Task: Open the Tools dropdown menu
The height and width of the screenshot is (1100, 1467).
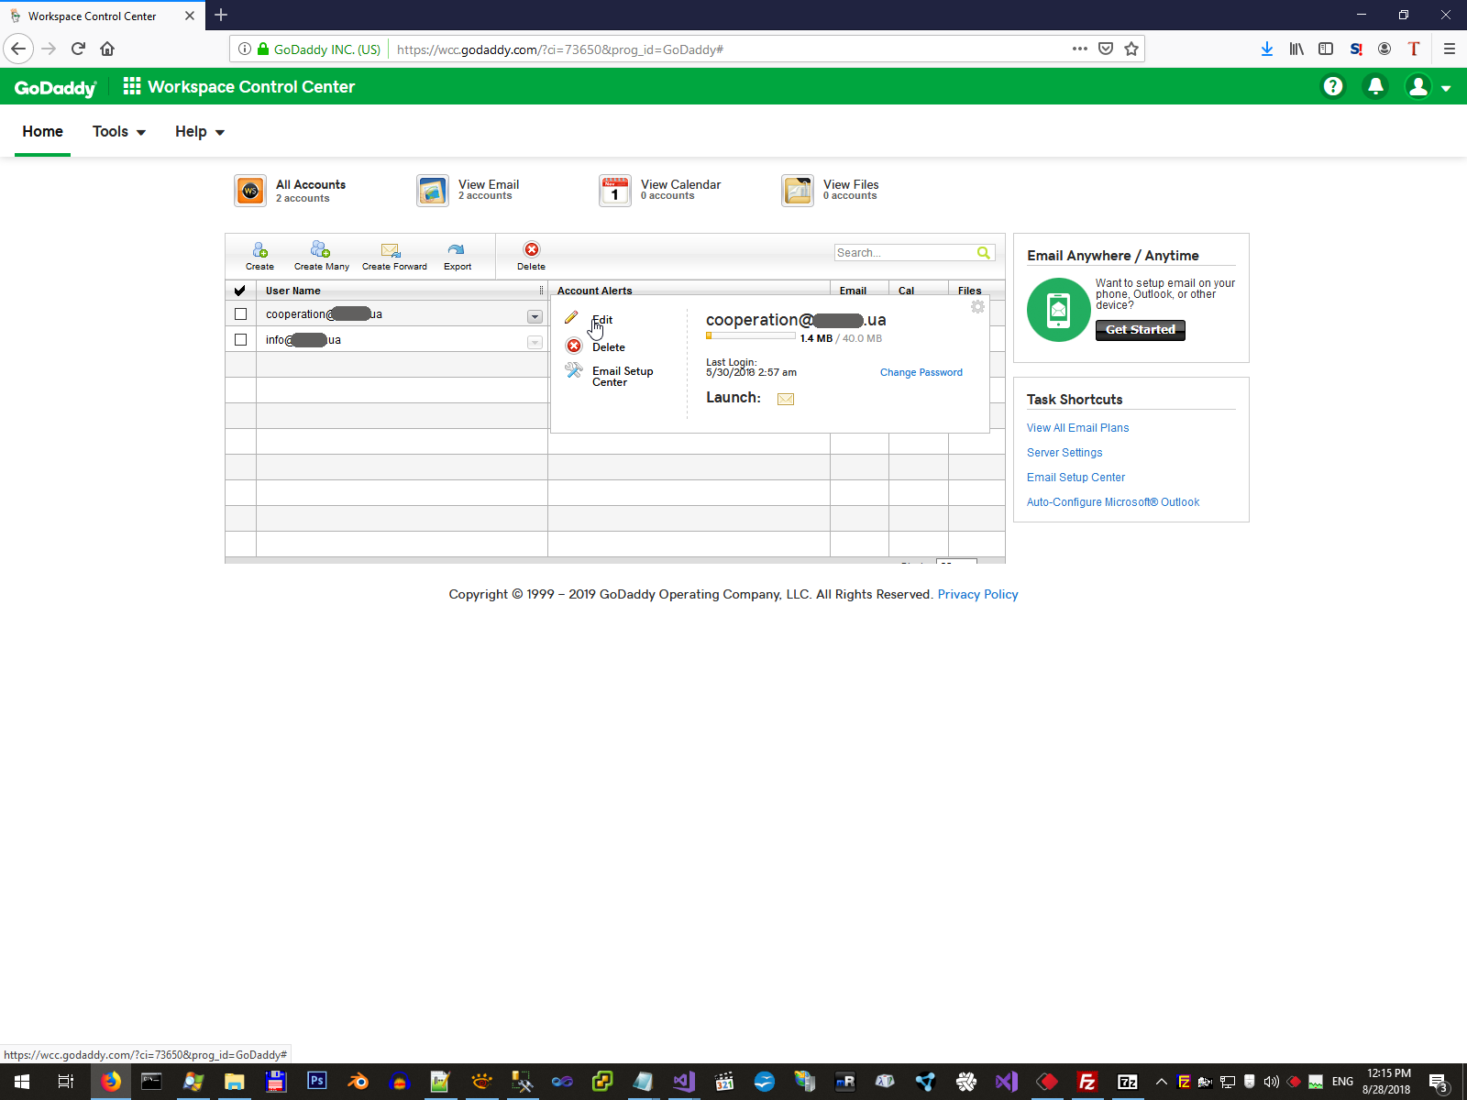Action: tap(119, 131)
